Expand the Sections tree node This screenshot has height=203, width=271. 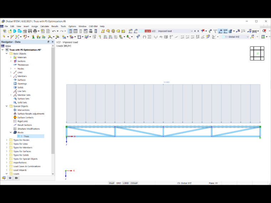tap(11, 61)
